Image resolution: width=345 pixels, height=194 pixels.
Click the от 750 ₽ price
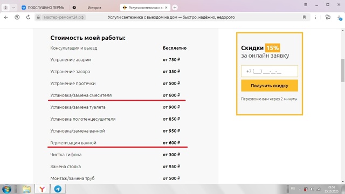pyautogui.click(x=171, y=60)
